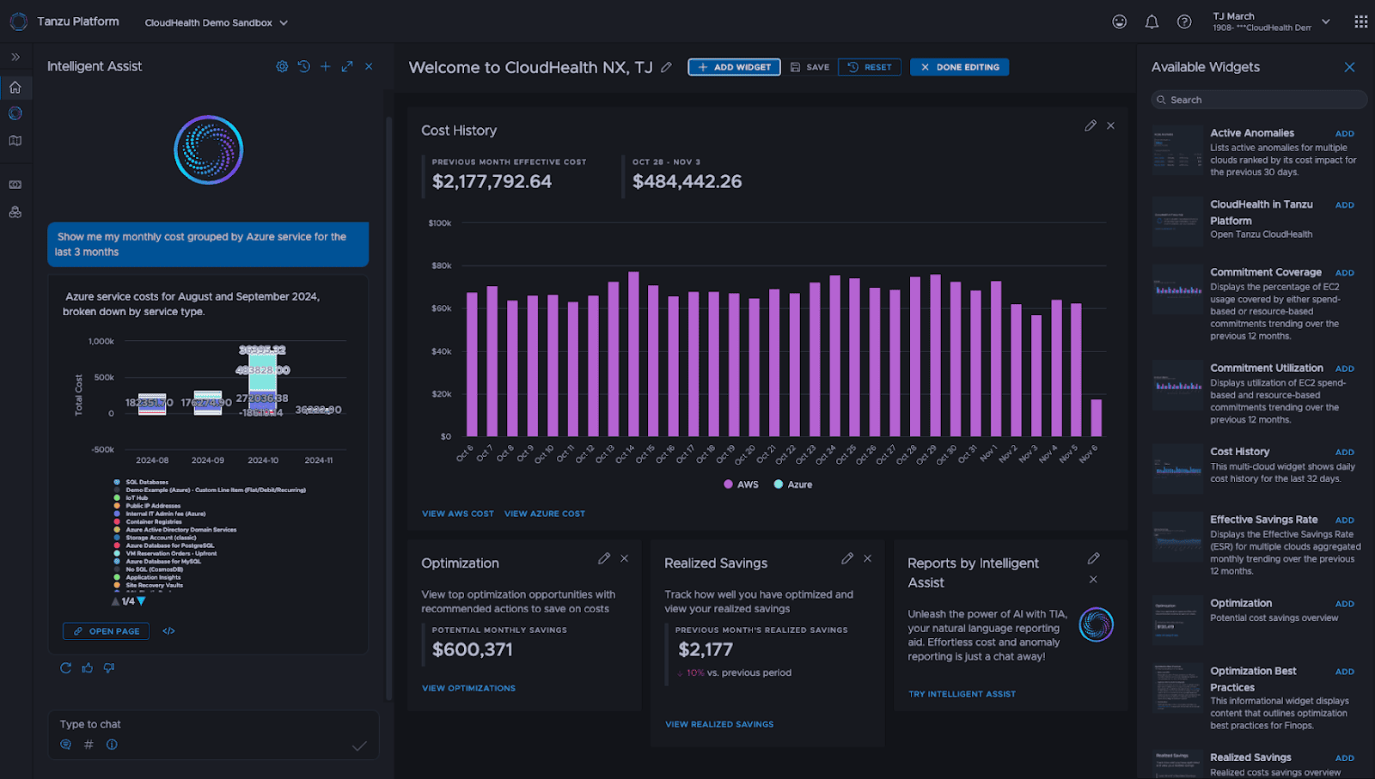This screenshot has height=779, width=1375.
Task: Open the app grid launcher top right
Action: (x=1360, y=21)
